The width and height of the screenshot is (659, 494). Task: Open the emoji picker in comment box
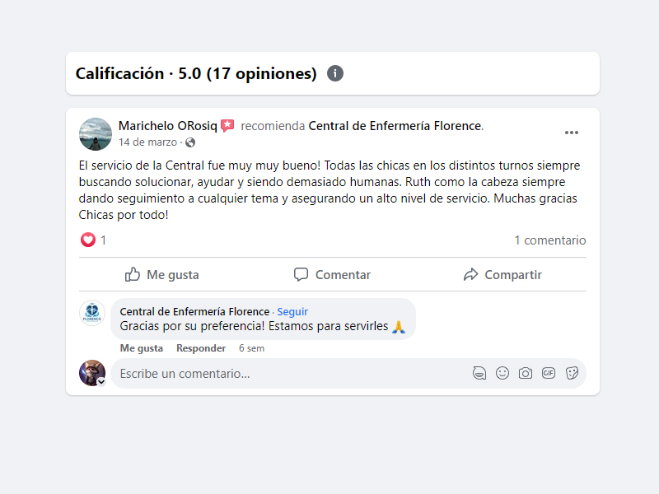pyautogui.click(x=502, y=373)
